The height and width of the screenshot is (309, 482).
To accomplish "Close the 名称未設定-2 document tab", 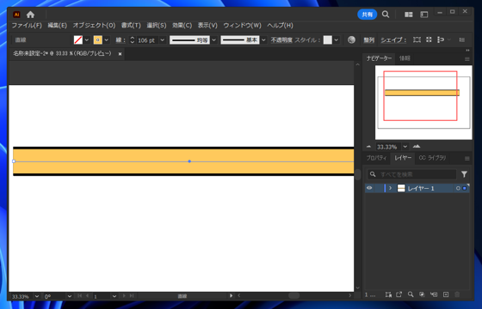I will 120,54.
